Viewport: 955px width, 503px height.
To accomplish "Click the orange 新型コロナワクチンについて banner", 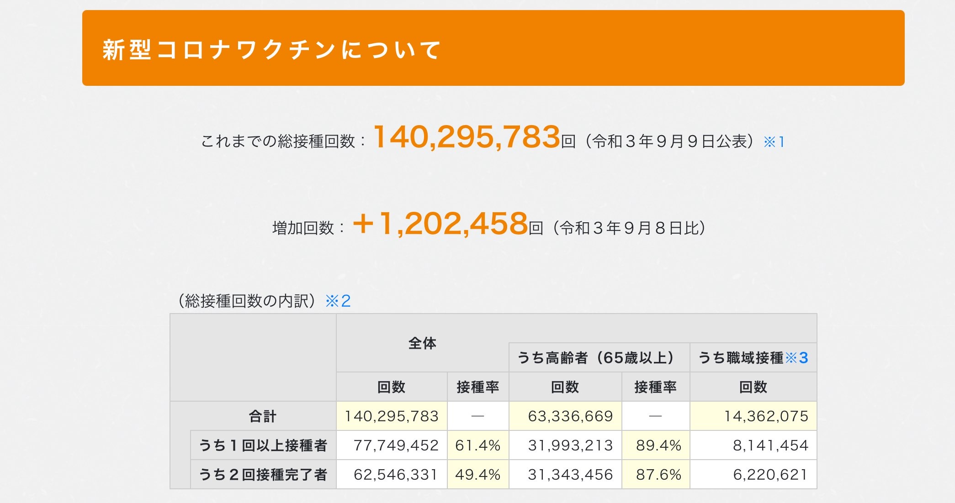I will coord(493,48).
